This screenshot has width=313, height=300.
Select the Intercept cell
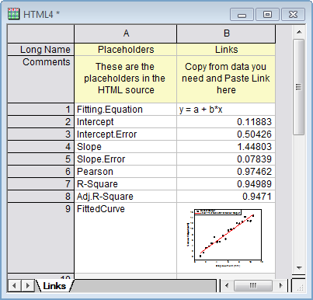click(x=126, y=122)
